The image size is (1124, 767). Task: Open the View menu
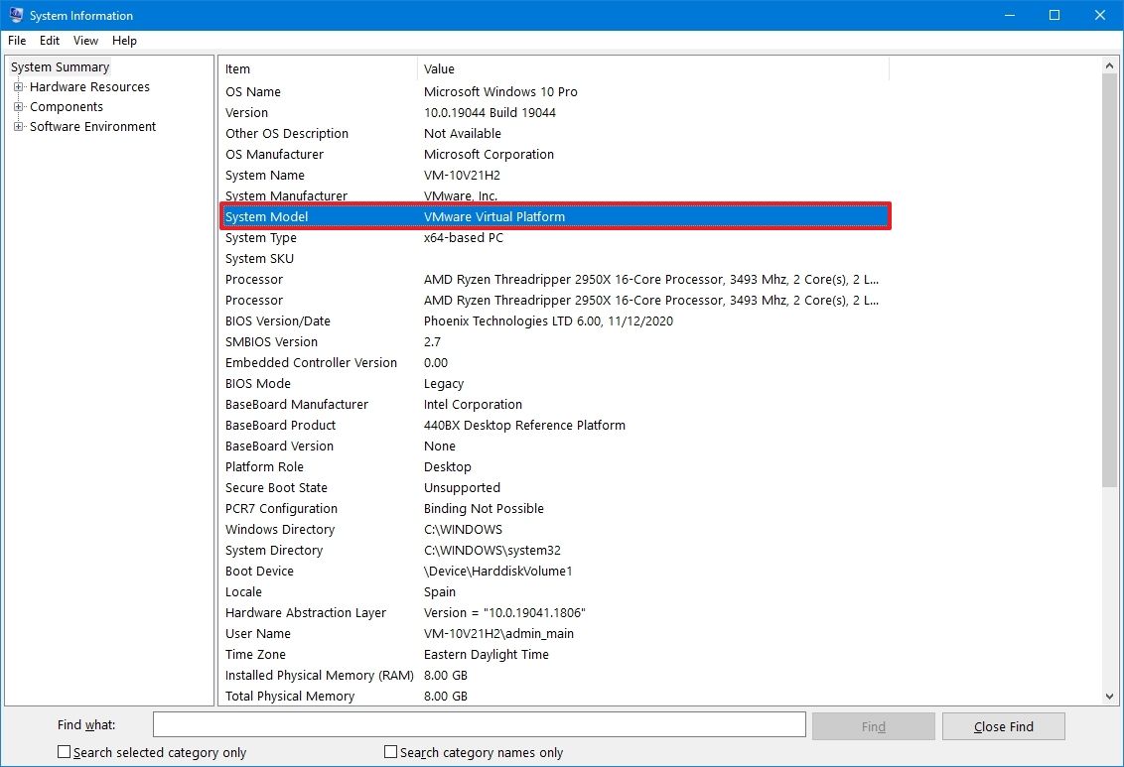pos(85,41)
